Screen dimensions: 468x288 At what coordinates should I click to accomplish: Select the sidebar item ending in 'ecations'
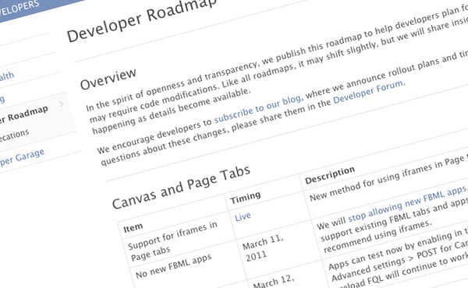click(14, 135)
